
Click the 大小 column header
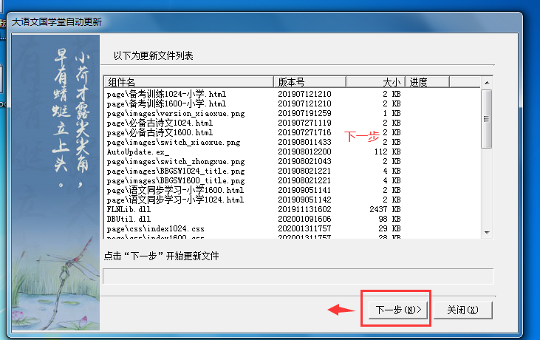[x=376, y=82]
